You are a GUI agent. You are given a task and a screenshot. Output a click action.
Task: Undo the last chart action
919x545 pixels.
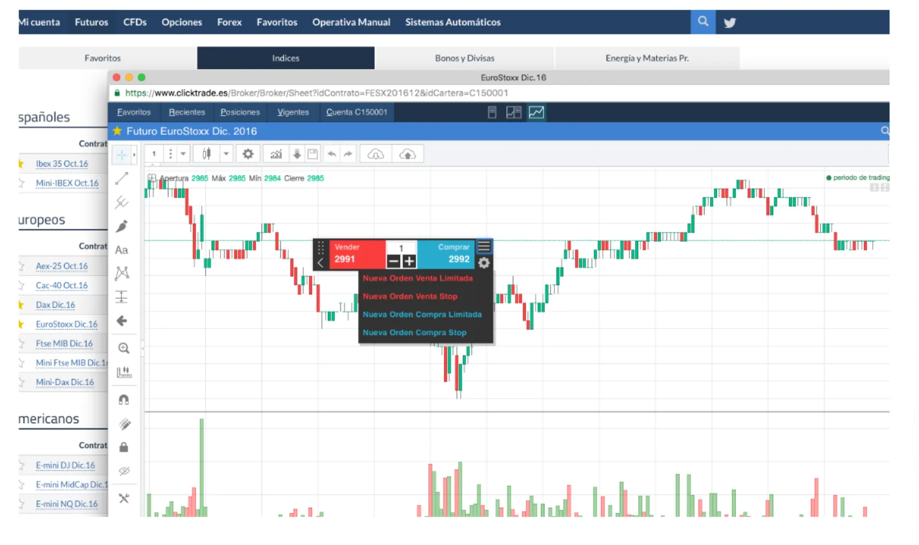point(332,154)
